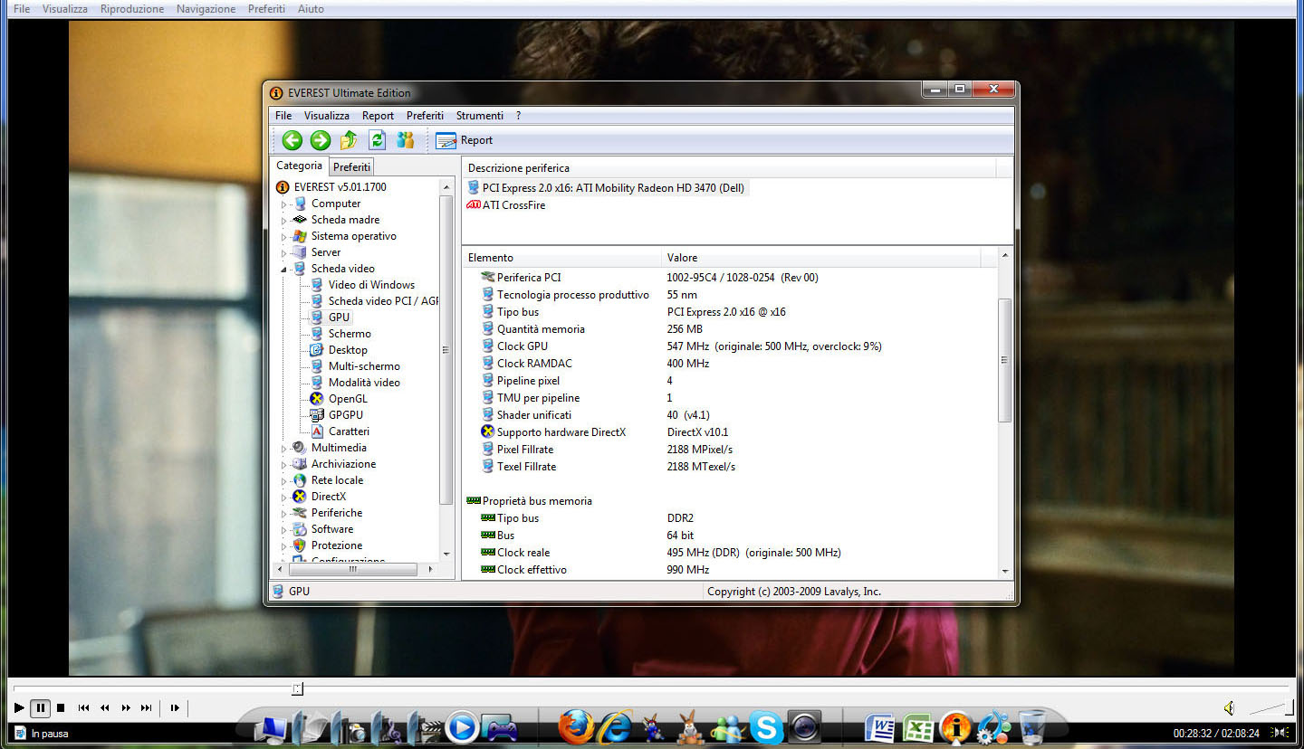This screenshot has width=1304, height=749.
Task: Open the EVEREST Report menu
Action: [378, 116]
